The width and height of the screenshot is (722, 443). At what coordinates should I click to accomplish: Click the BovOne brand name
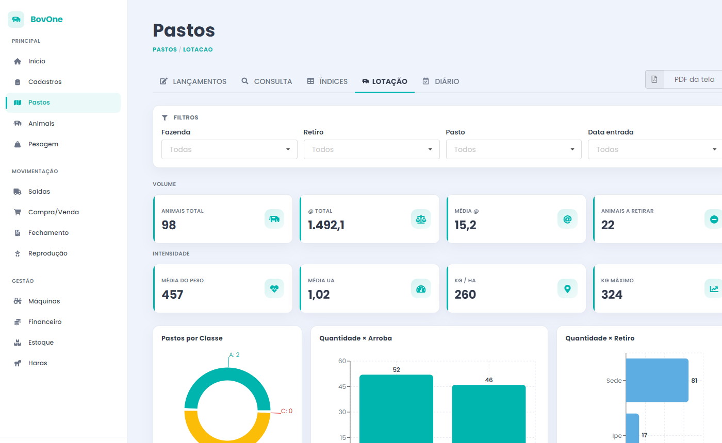[x=46, y=20]
